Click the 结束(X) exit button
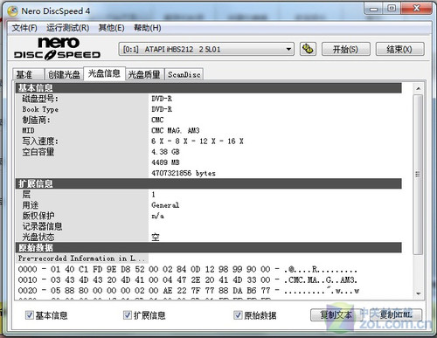437x338 pixels. pos(399,49)
